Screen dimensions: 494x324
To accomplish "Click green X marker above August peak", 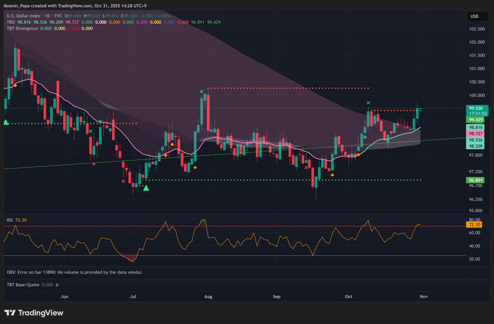I will pyautogui.click(x=202, y=92).
